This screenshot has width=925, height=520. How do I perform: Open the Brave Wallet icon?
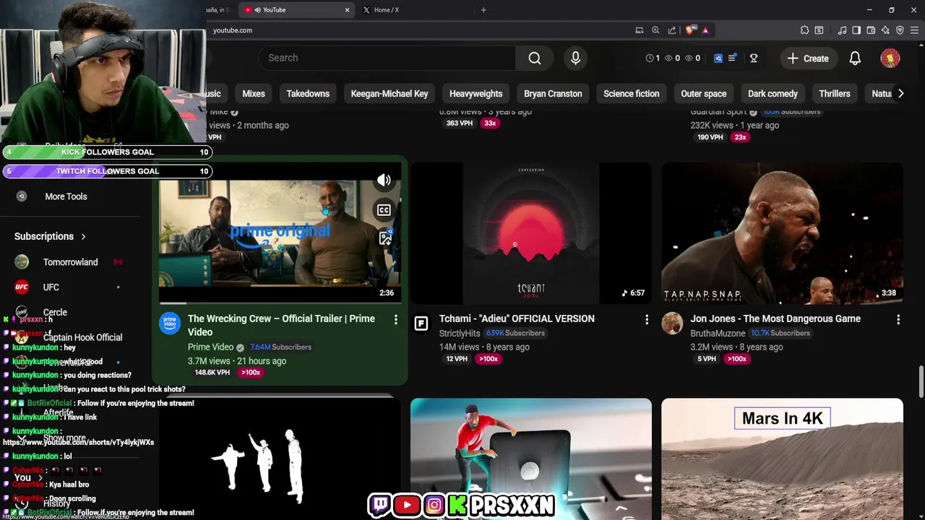(871, 30)
